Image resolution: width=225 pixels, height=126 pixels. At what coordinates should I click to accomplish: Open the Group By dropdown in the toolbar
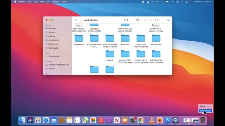[x=139, y=20]
